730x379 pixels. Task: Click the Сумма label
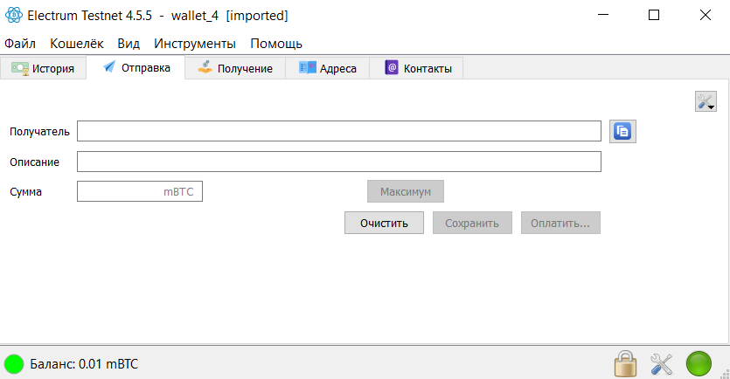coord(25,192)
